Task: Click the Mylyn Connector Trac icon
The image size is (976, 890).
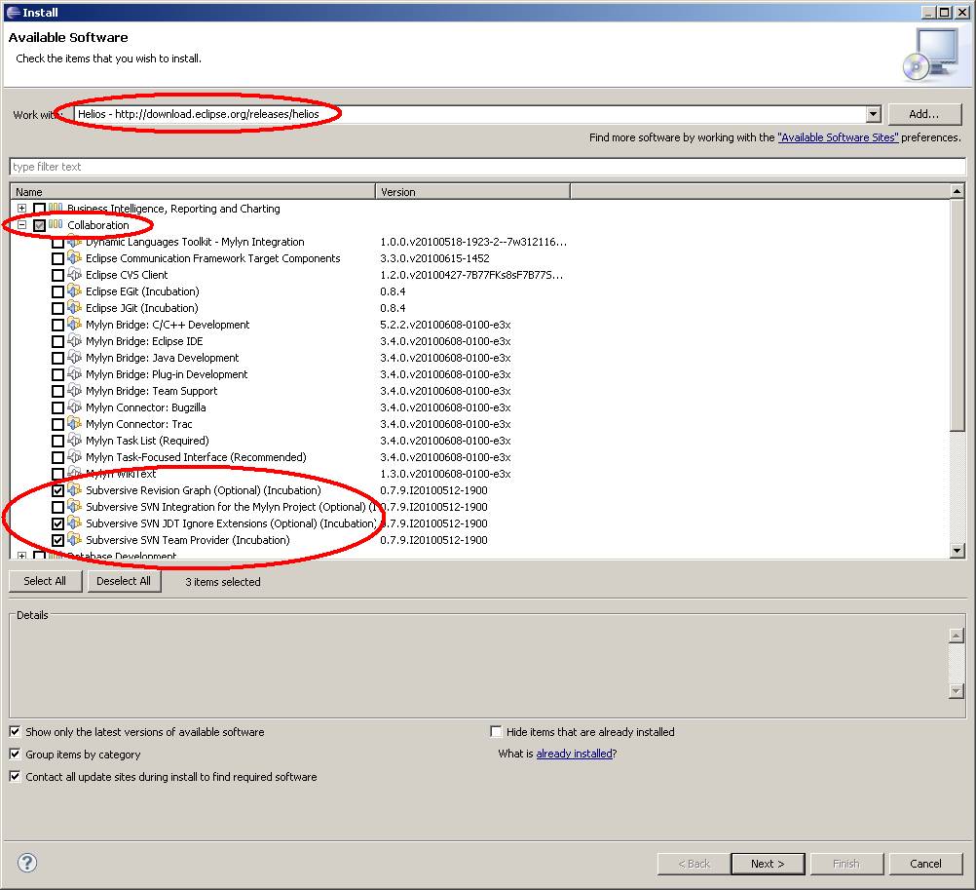Action: [75, 423]
